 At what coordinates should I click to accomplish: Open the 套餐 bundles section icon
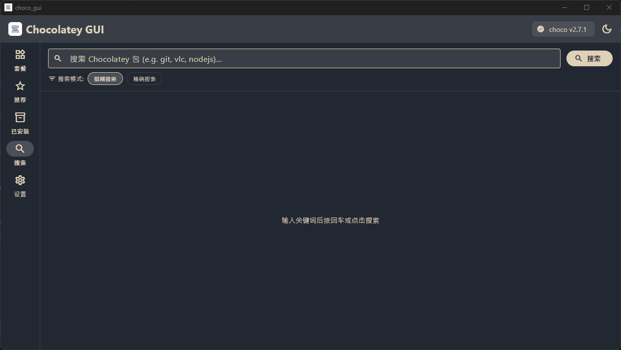(x=20, y=54)
